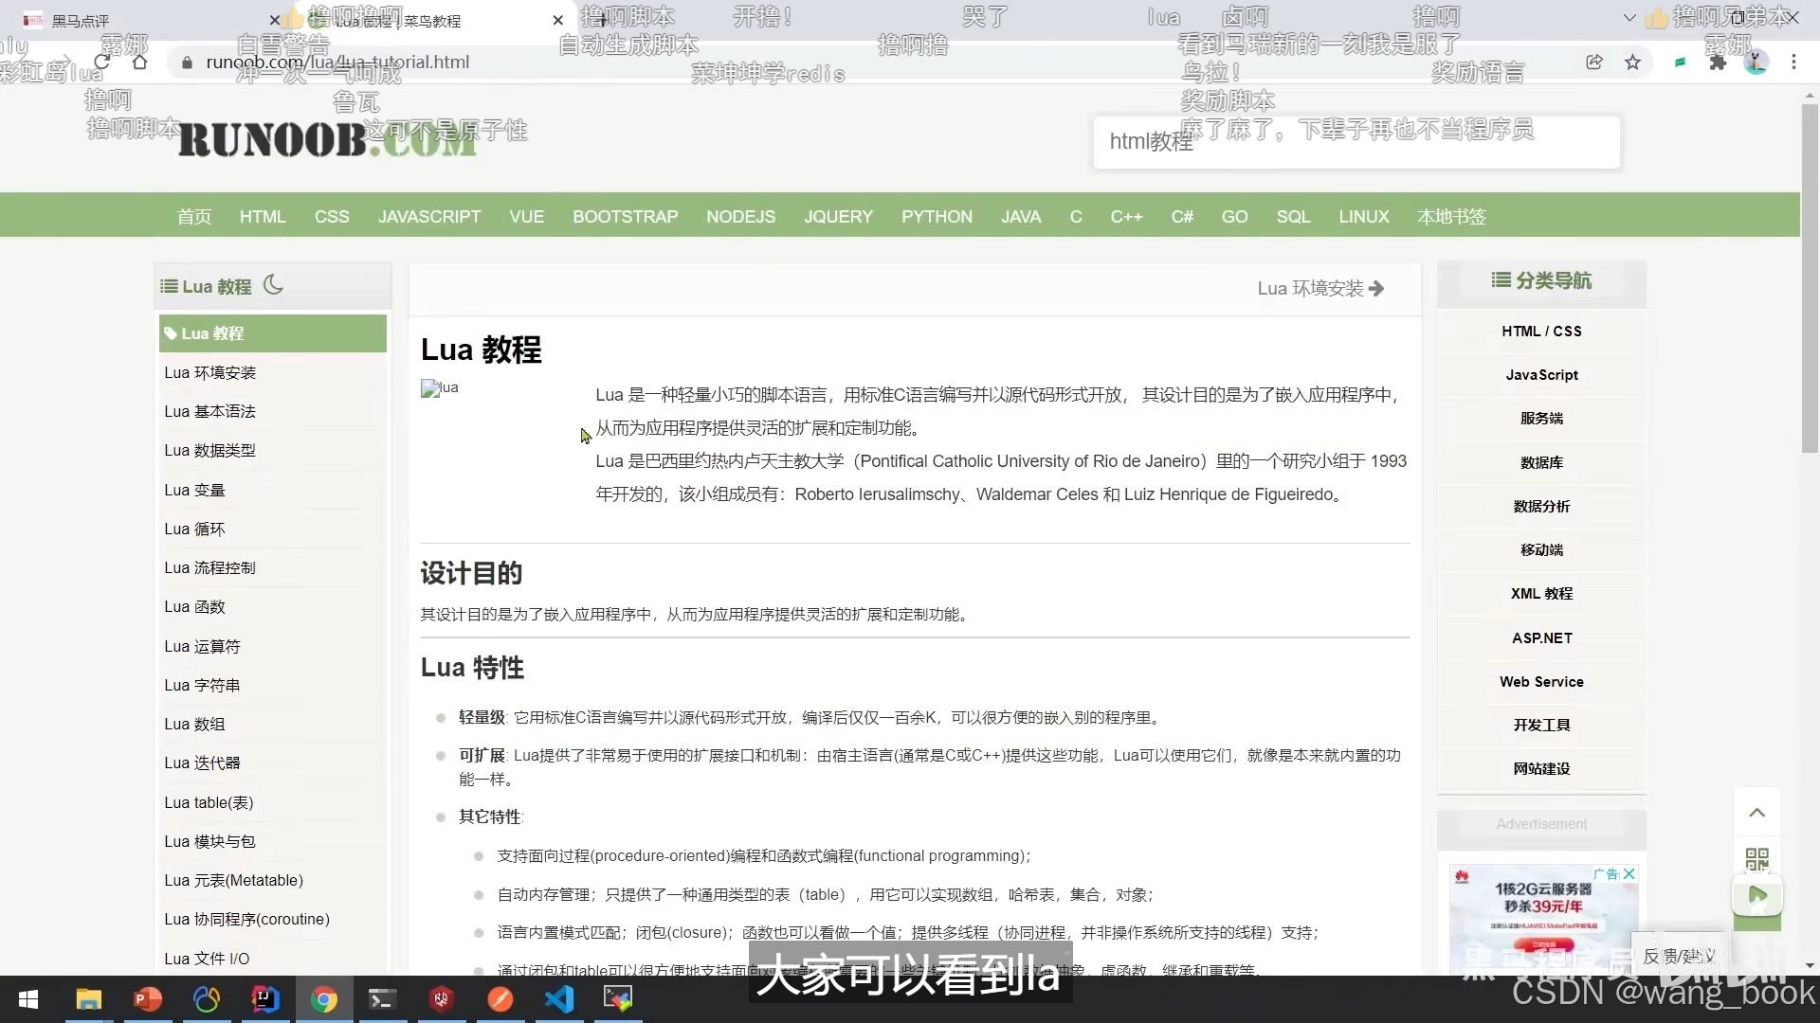
Task: Select PYTHON in the green navigation bar
Action: pyautogui.click(x=937, y=217)
